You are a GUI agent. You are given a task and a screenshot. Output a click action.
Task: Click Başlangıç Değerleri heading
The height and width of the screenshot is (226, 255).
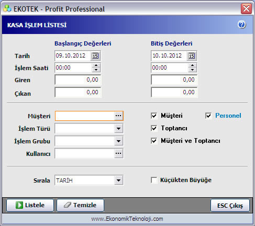click(83, 43)
